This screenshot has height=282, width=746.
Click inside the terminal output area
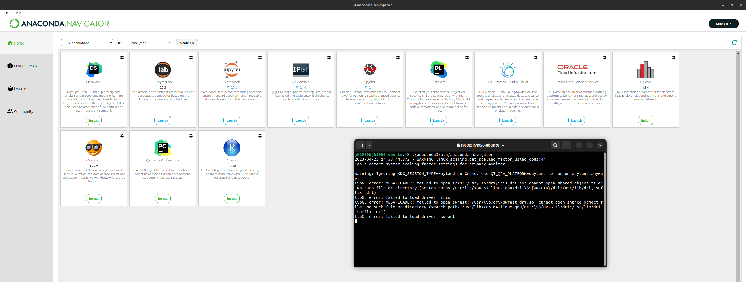479,209
